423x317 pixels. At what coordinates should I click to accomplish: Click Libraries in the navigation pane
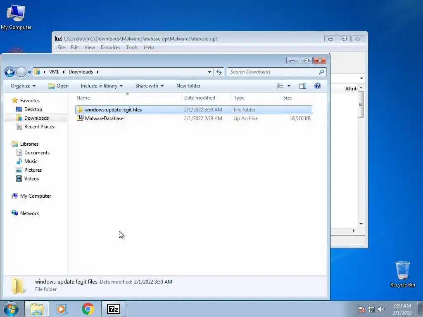click(x=29, y=144)
